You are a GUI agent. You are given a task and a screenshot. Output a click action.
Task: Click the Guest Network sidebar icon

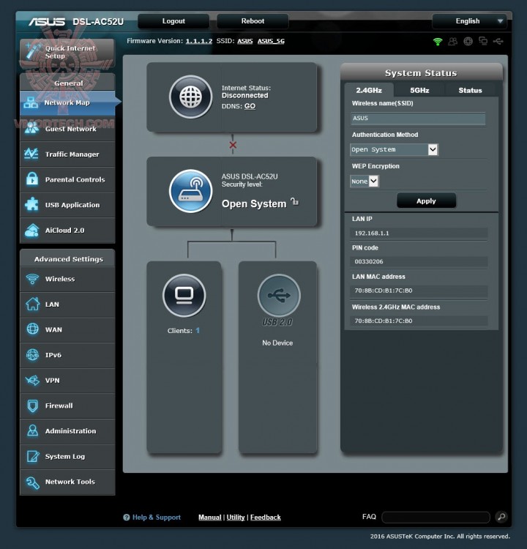tap(32, 128)
